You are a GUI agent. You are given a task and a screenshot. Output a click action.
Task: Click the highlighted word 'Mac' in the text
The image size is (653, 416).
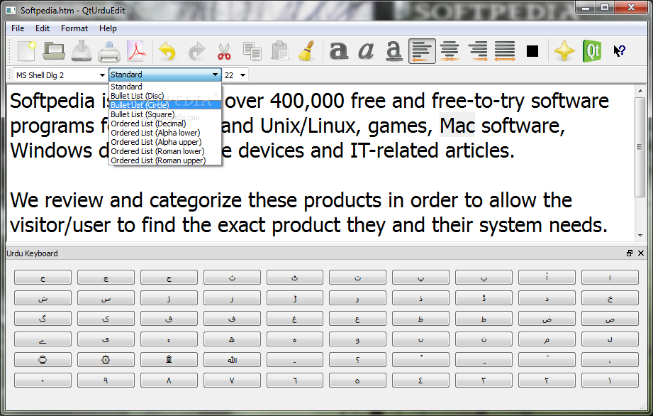[x=457, y=126]
